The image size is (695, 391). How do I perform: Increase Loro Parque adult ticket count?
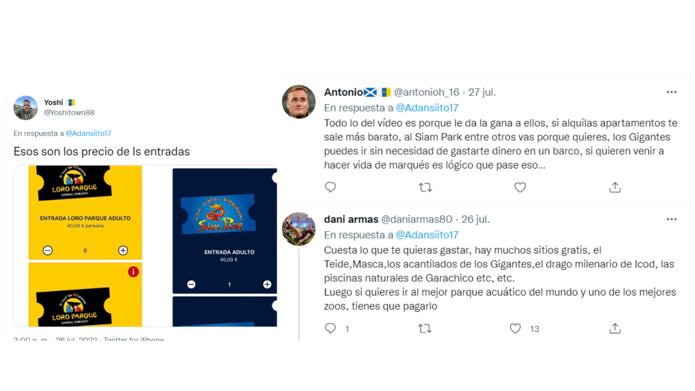(x=123, y=250)
